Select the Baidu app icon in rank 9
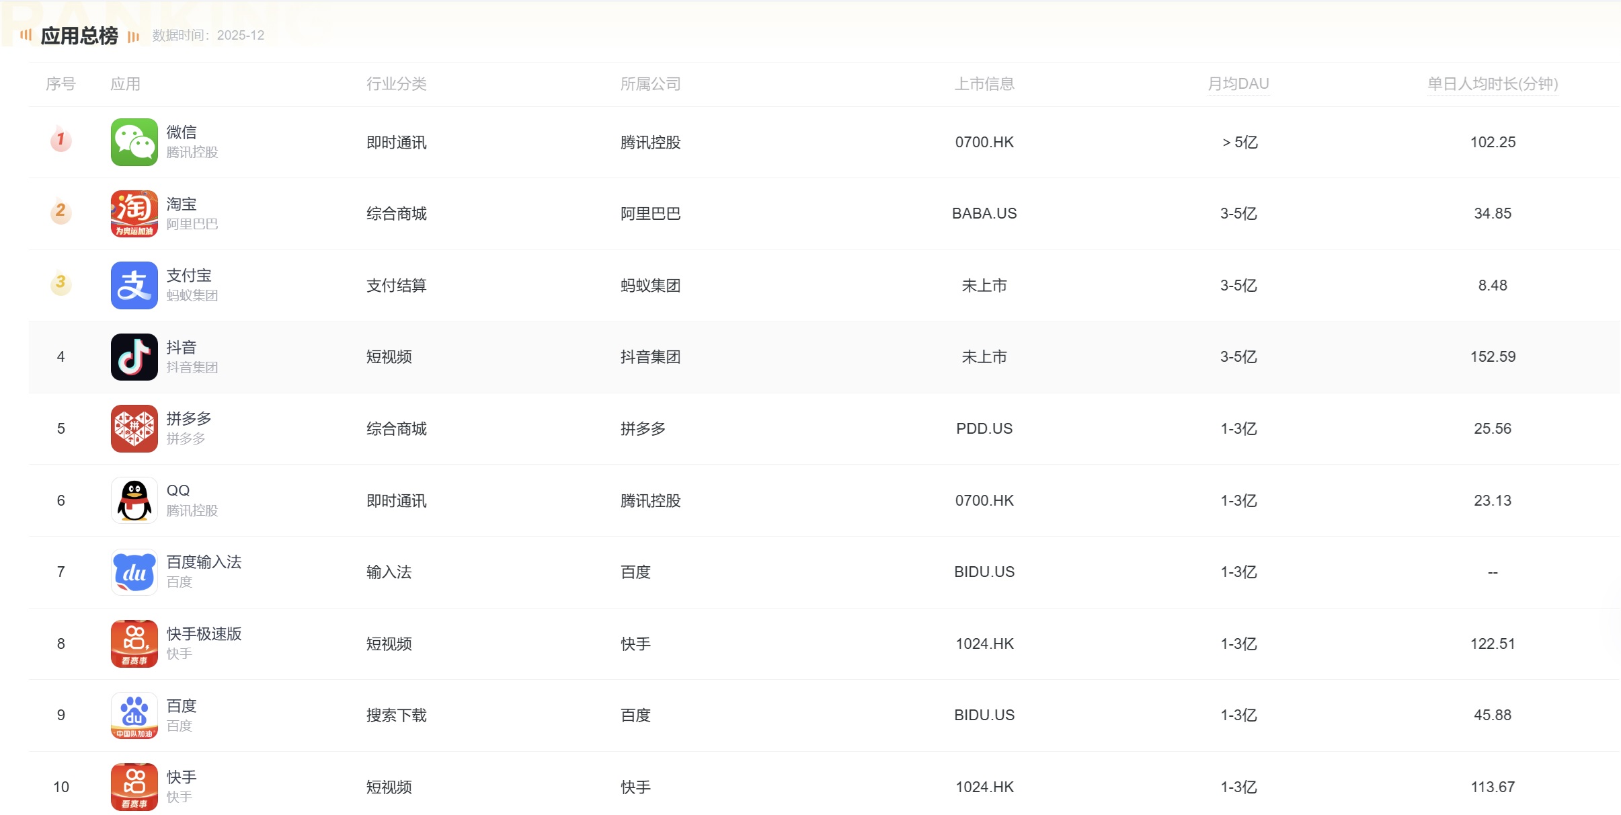The width and height of the screenshot is (1621, 815). pos(134,715)
